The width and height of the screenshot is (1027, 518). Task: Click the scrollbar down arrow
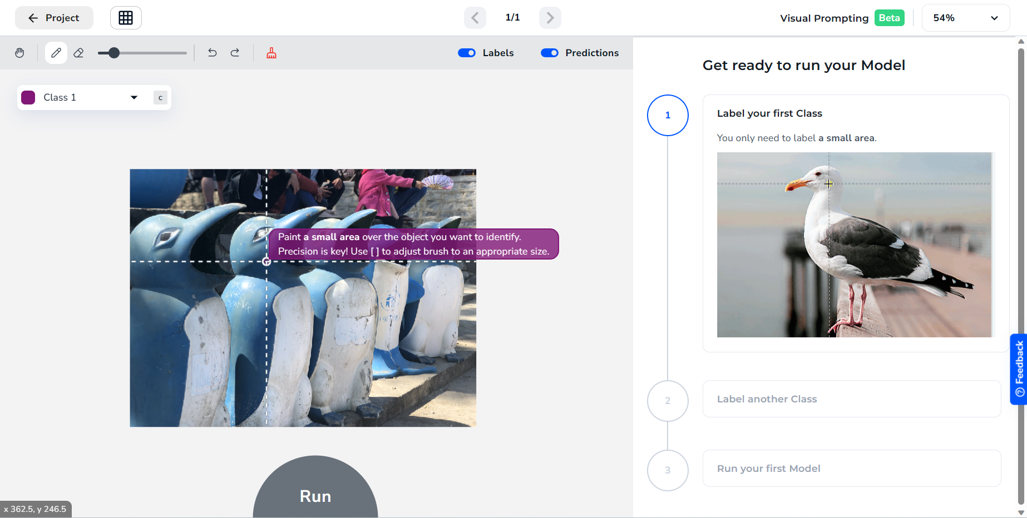pos(1021,512)
